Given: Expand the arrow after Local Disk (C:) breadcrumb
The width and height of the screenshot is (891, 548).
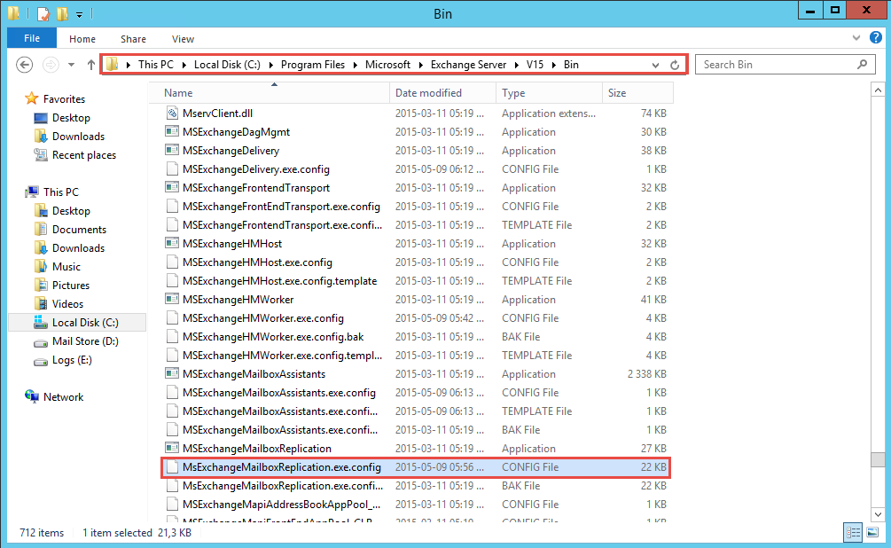Looking at the screenshot, I should tap(270, 65).
